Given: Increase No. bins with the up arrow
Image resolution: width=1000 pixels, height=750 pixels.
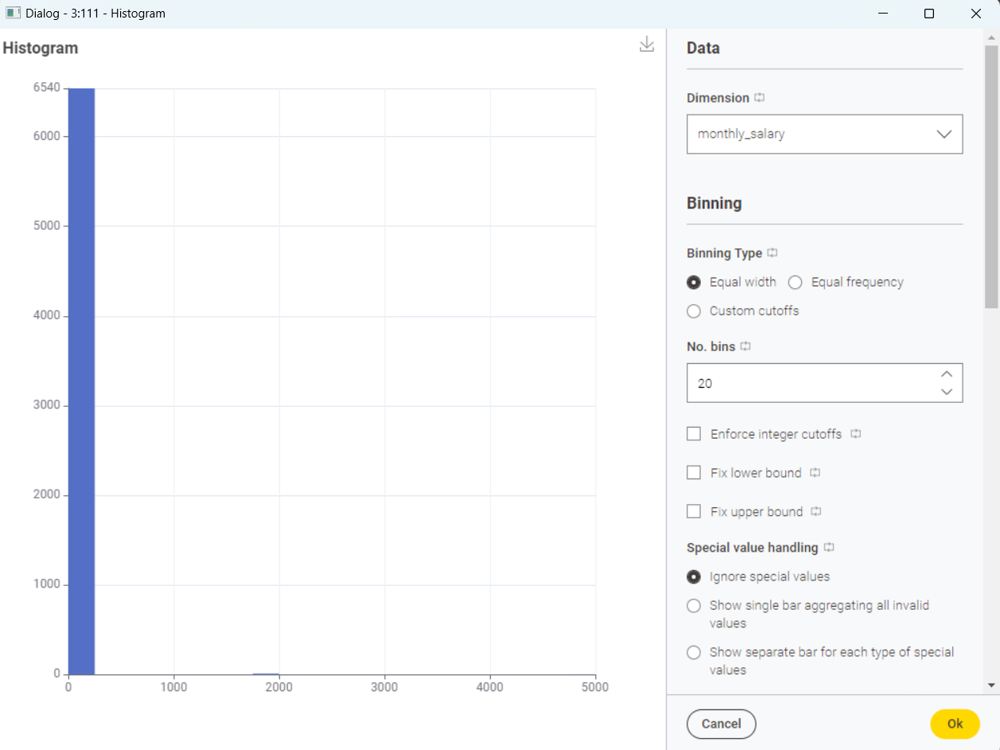Looking at the screenshot, I should [946, 373].
